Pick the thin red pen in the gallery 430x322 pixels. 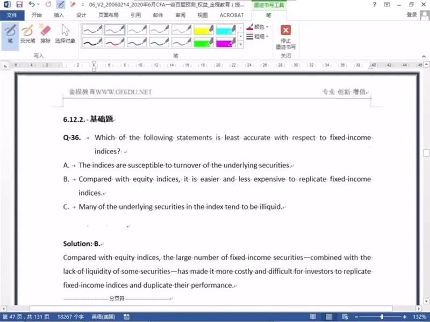tap(114, 30)
